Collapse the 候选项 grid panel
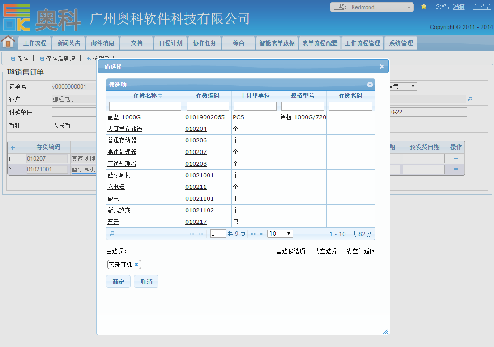This screenshot has width=494, height=347. [x=370, y=85]
